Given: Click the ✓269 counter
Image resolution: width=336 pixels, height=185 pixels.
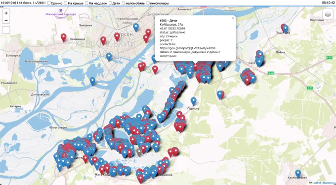Looking at the screenshot, I should tap(40, 3).
